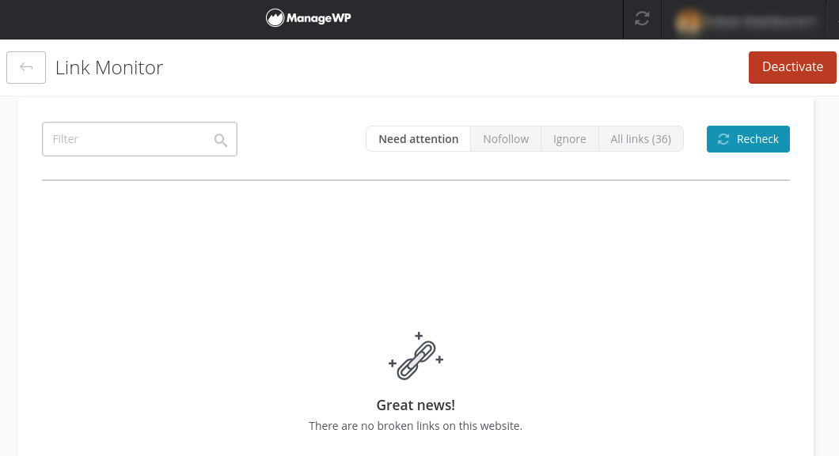Viewport: 839px width, 456px height.
Task: Click the chain link illustration
Action: click(416, 357)
